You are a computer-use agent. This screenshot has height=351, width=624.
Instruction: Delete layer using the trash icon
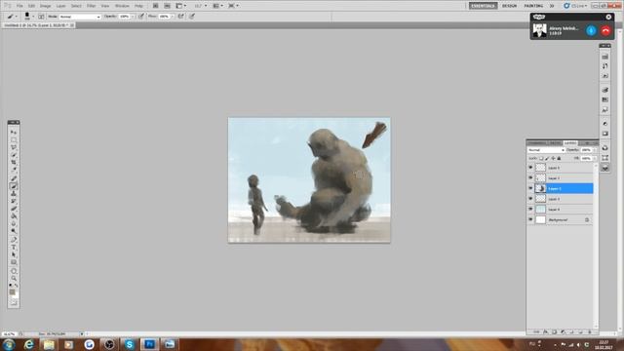click(589, 331)
